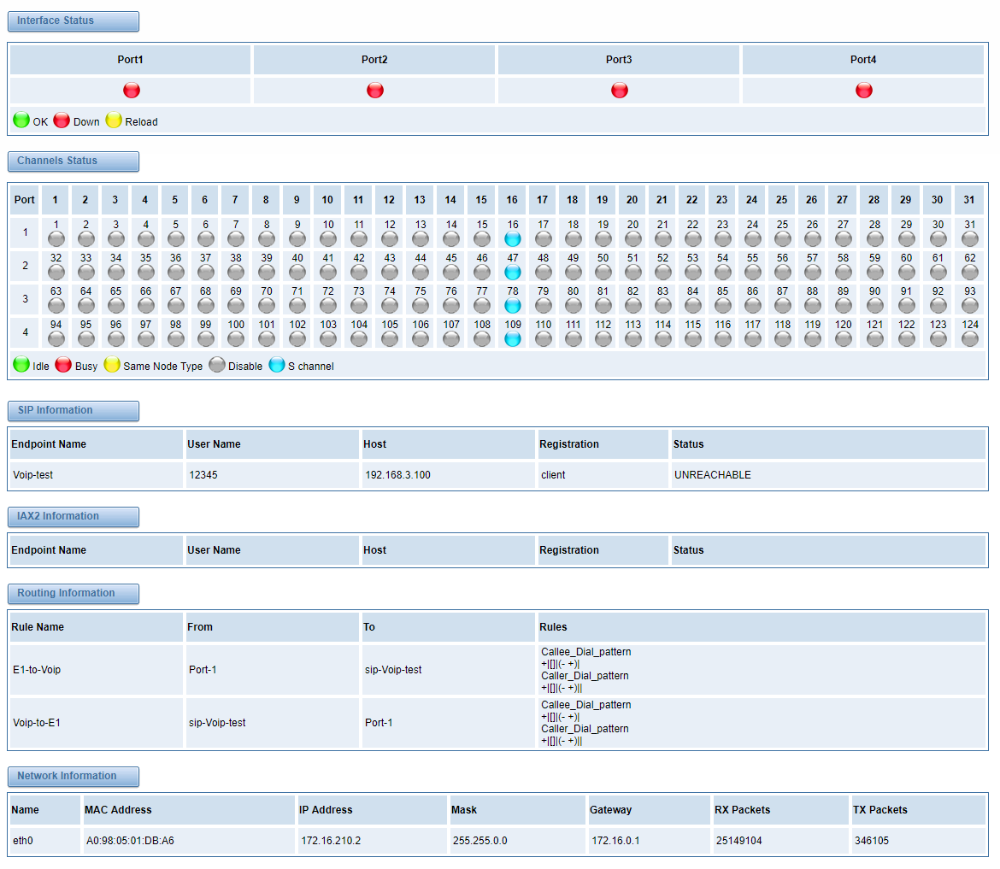The height and width of the screenshot is (869, 1000).
Task: Select the blue S channel 47 indicator
Action: coord(513,273)
